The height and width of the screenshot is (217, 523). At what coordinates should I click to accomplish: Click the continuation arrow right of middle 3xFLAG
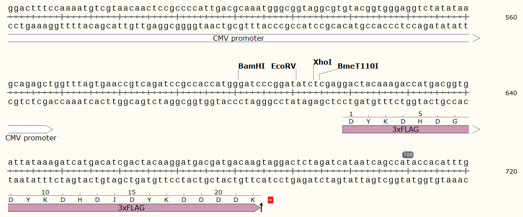click(476, 129)
